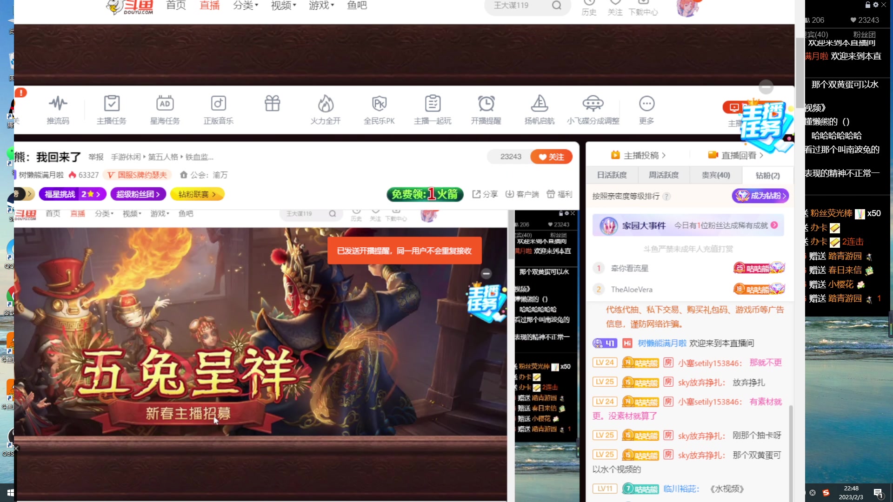The width and height of the screenshot is (893, 502).
Task: Open 牵你看流星 in fan ranking
Action: pos(629,268)
